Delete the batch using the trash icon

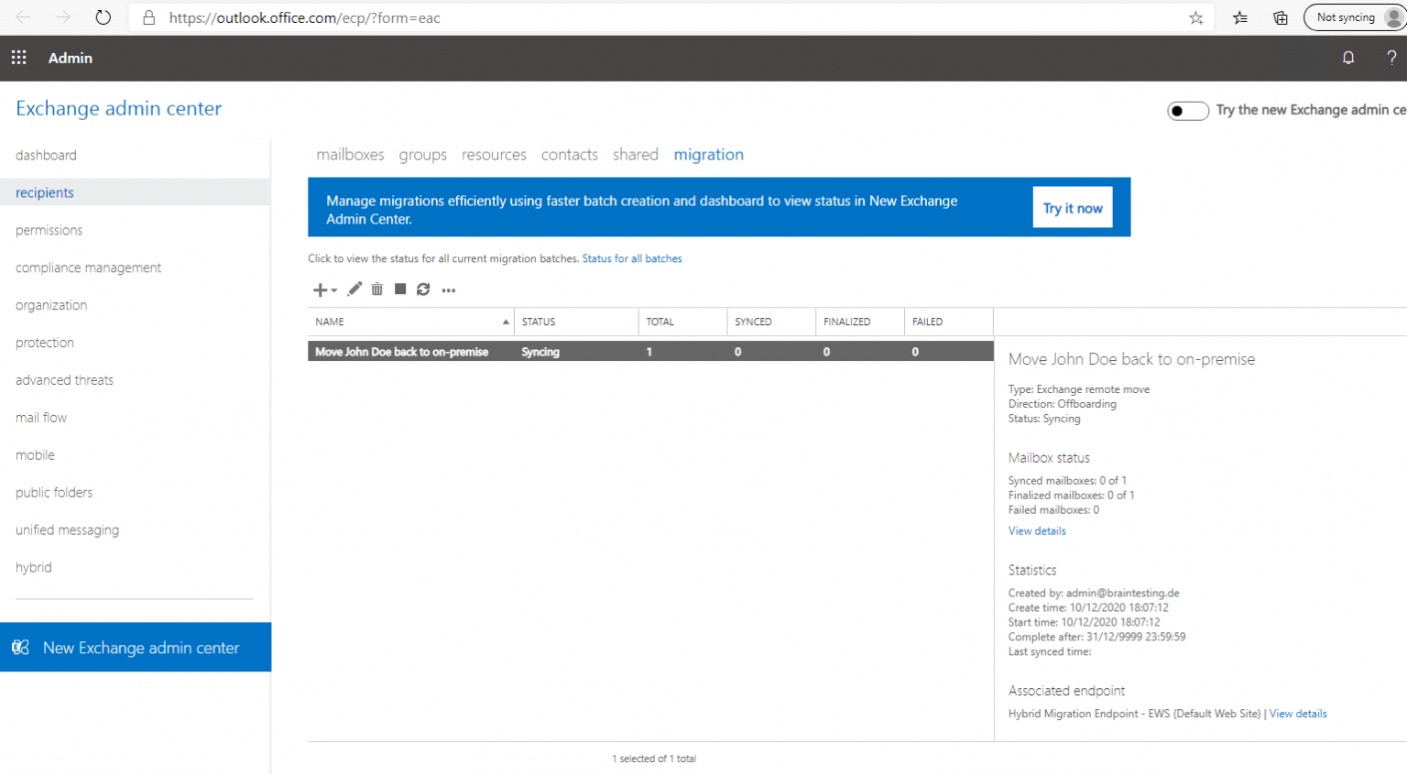(x=377, y=289)
